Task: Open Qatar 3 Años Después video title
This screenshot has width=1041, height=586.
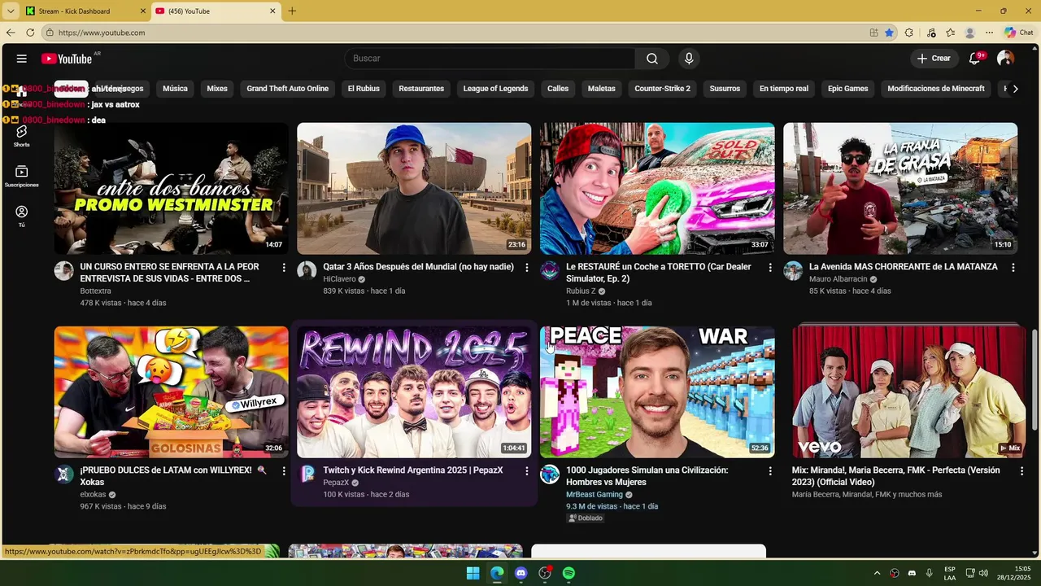Action: coord(418,267)
